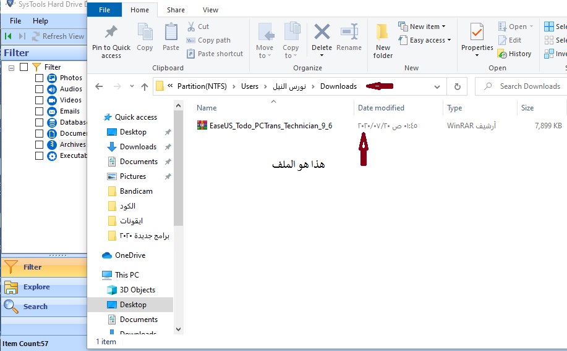The image size is (567, 351).
Task: Open the Explore panel button
Action: (36, 287)
